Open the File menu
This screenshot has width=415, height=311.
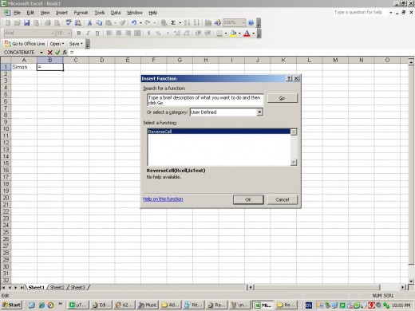(x=17, y=13)
